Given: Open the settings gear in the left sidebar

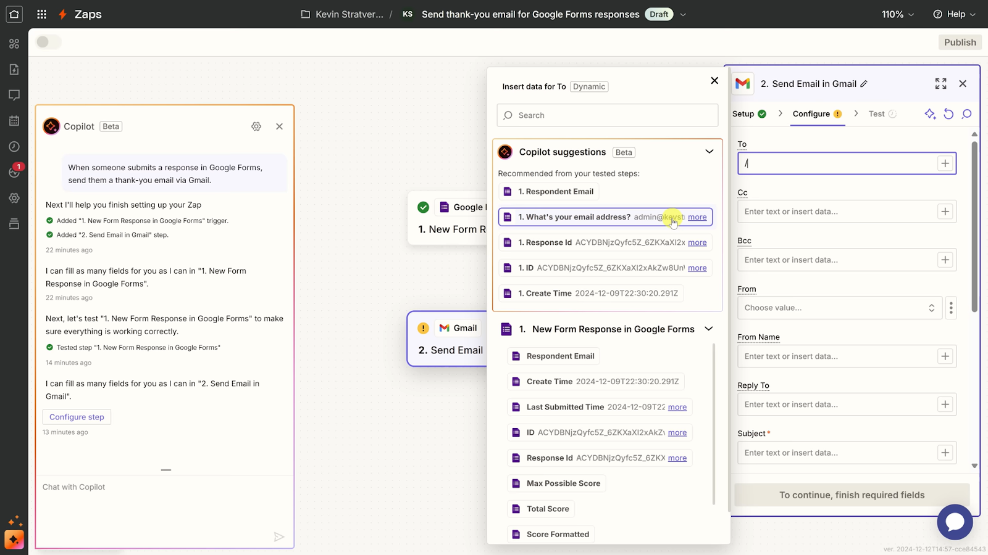Looking at the screenshot, I should click(x=14, y=198).
